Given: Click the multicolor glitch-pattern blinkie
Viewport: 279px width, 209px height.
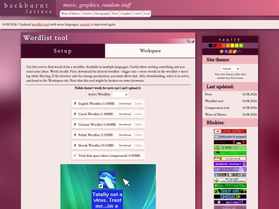Looking at the screenshot, I should click(x=230, y=175).
